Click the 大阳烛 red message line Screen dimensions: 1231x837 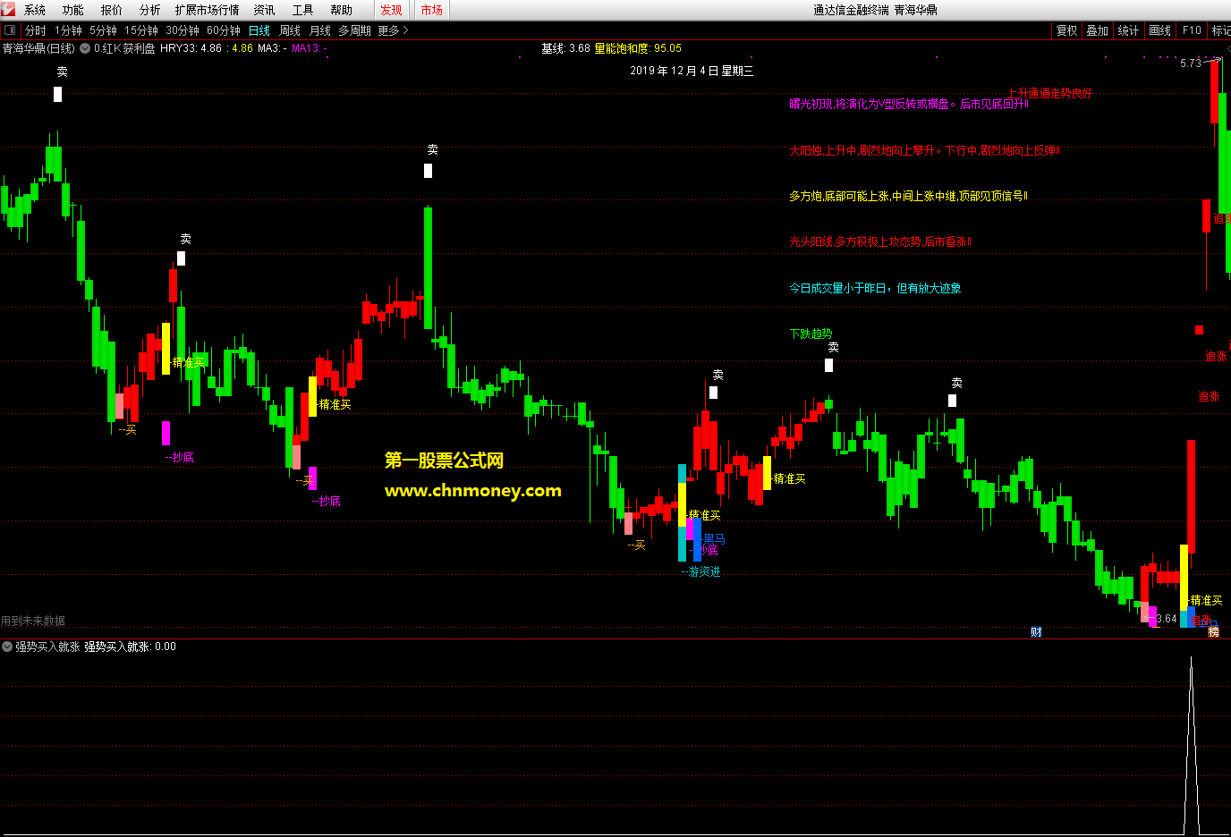tap(923, 150)
